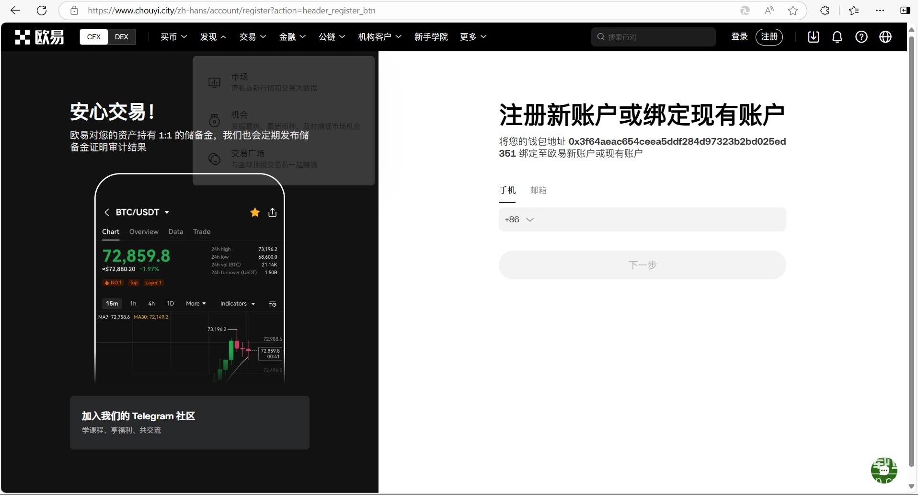Switch to the DEX mode toggle
The image size is (918, 495).
coord(121,37)
